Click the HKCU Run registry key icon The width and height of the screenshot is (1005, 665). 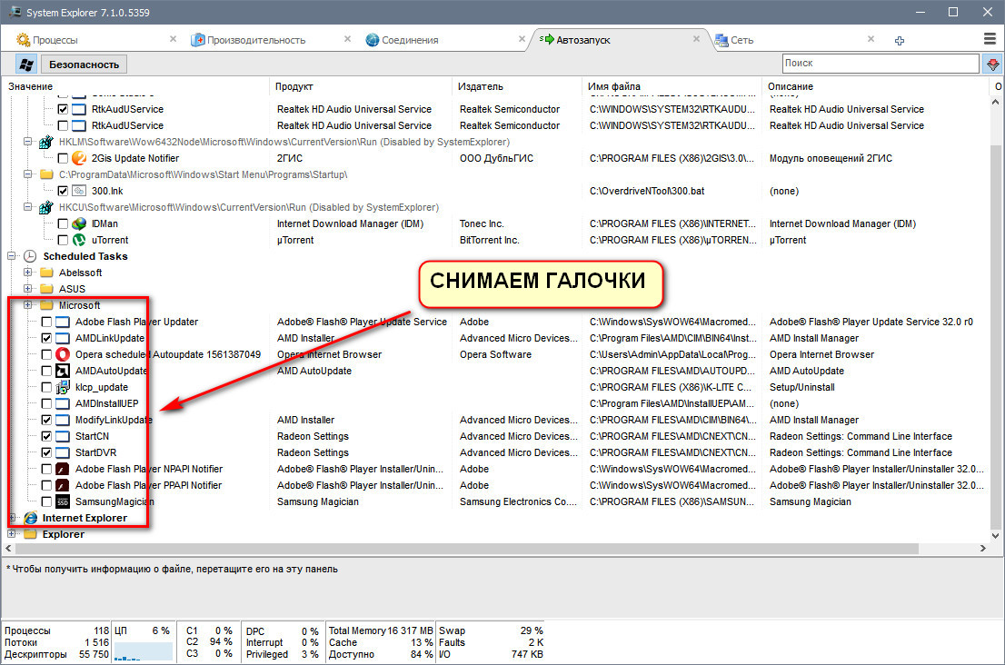point(46,207)
